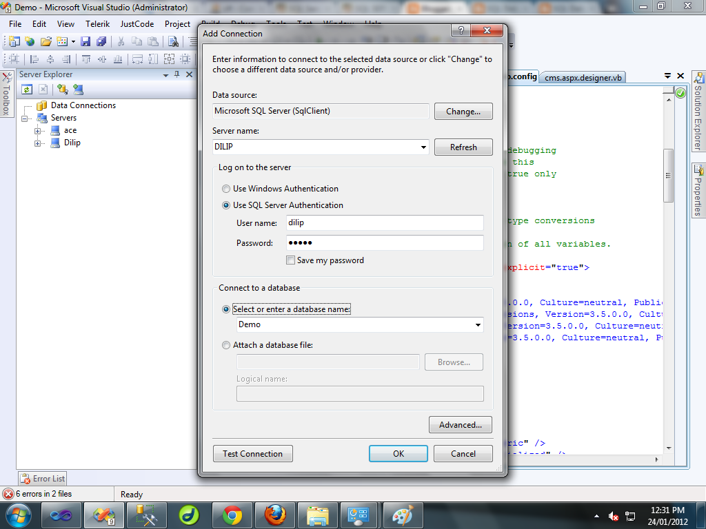Click Connect to Database icon in Server Explorer
The width and height of the screenshot is (706, 529).
(x=63, y=90)
